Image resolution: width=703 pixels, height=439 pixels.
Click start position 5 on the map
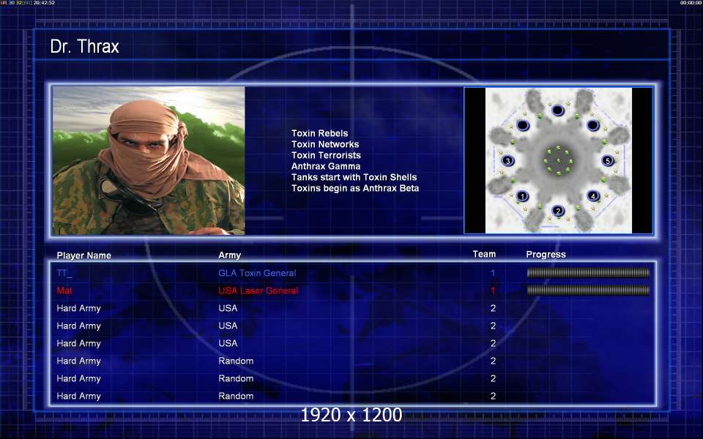[x=608, y=160]
